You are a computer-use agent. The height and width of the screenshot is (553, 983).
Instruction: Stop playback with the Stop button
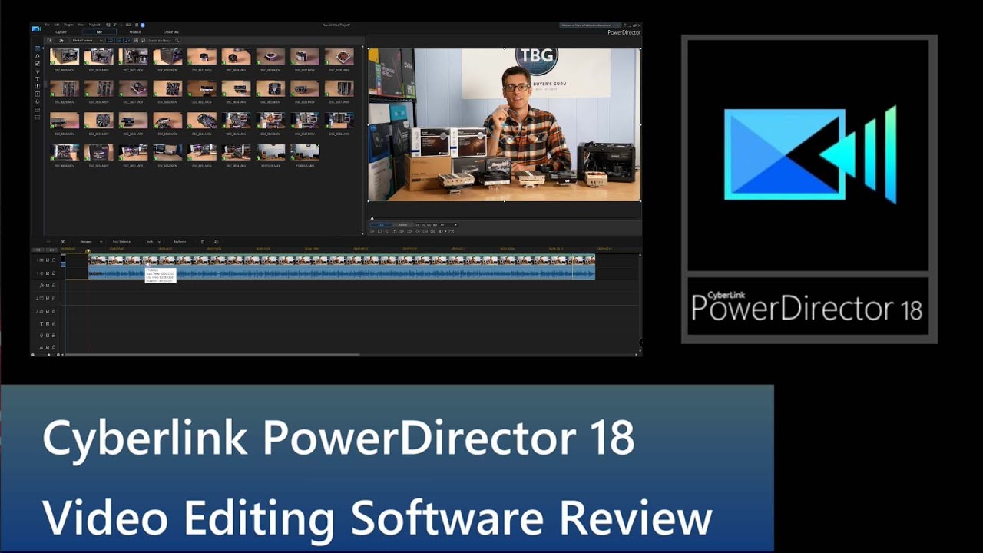(379, 231)
